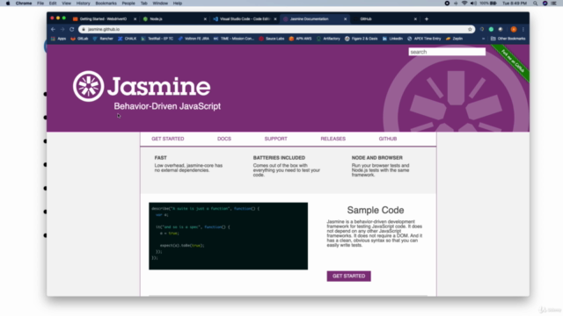Open the Zeplin bookmark

point(454,39)
